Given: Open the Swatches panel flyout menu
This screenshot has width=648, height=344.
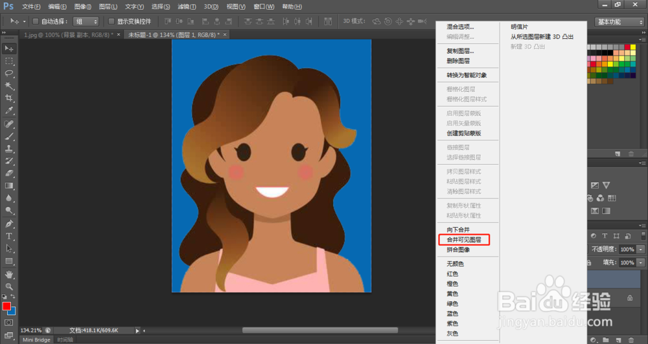Looking at the screenshot, I should [642, 39].
